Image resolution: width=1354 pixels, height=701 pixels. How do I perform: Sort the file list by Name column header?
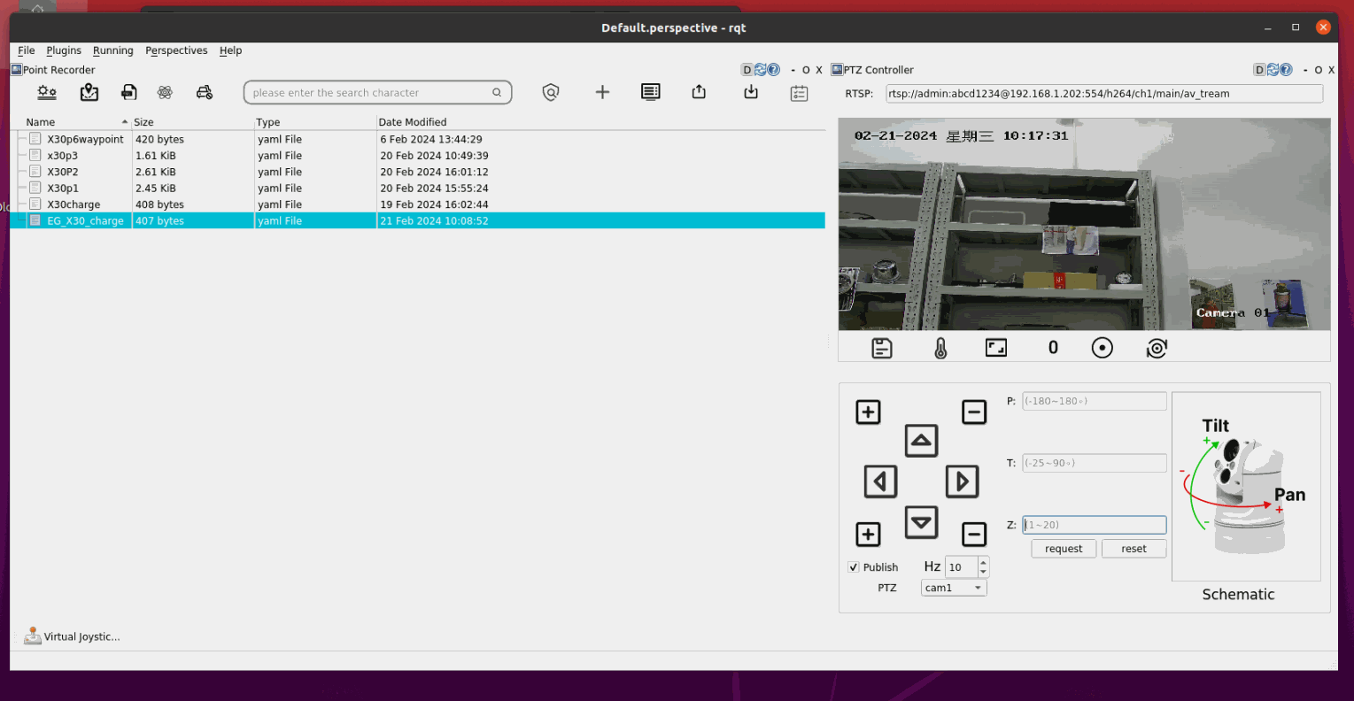coord(41,122)
